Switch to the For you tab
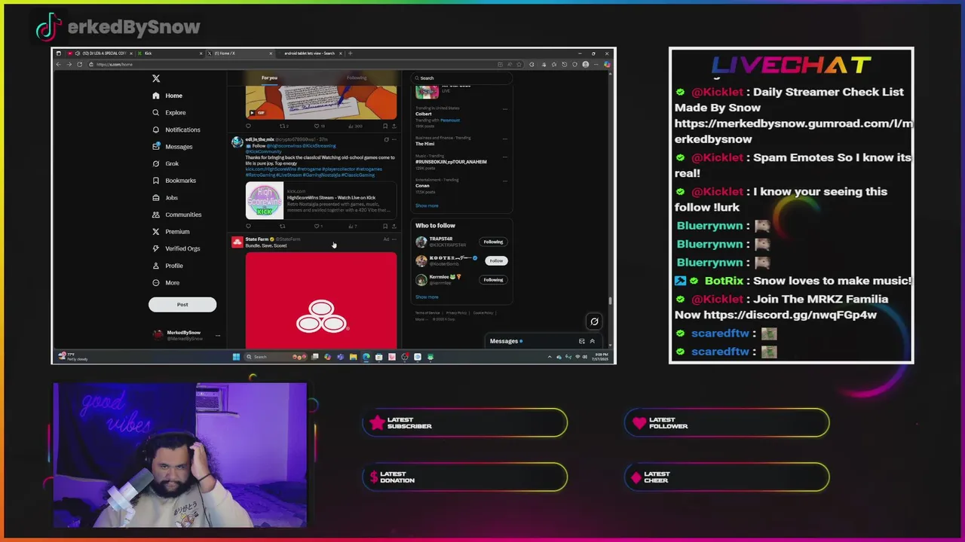Screen dimensions: 965x542 pyautogui.click(x=269, y=78)
